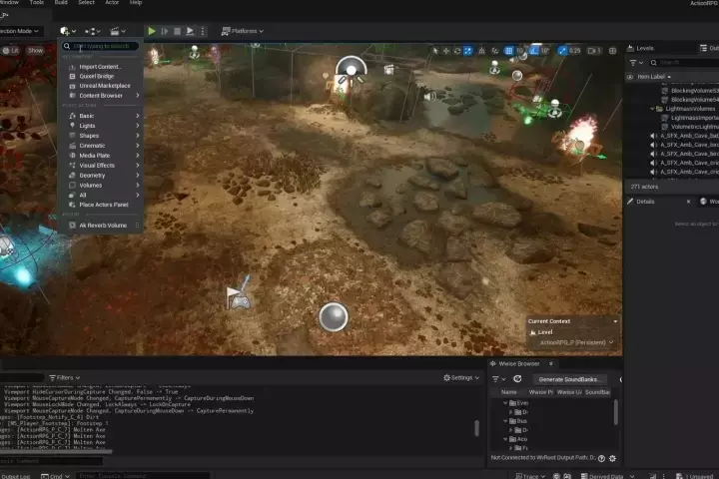
Task: Open the Blueprints toolbar dropdown
Action: [92, 31]
